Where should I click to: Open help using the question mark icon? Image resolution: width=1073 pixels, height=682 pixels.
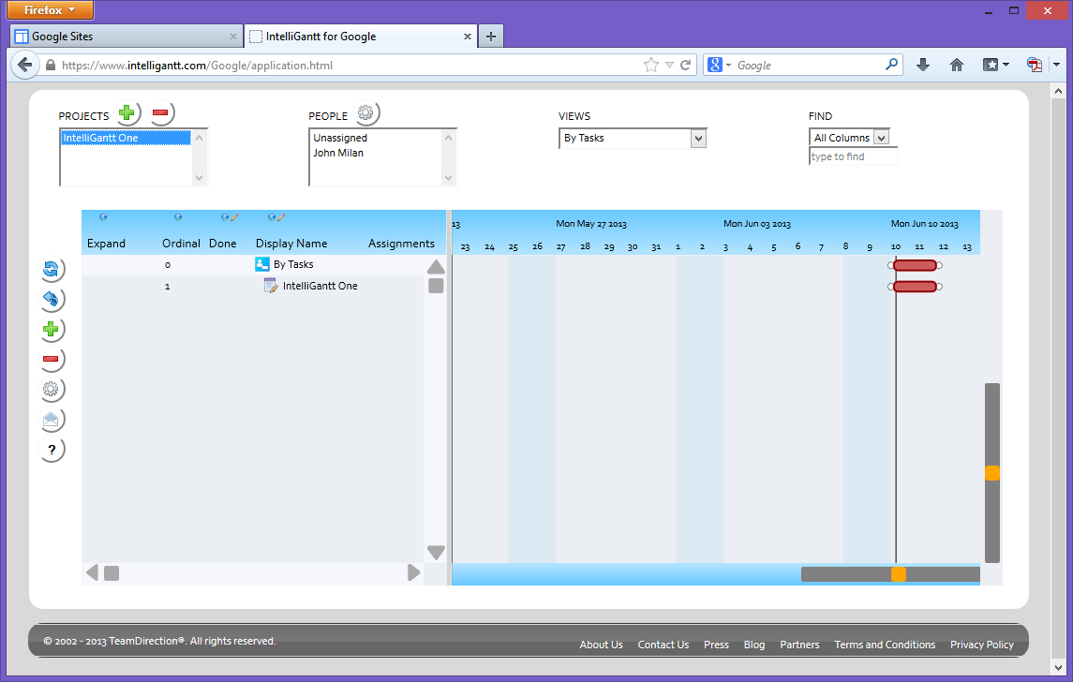52,449
